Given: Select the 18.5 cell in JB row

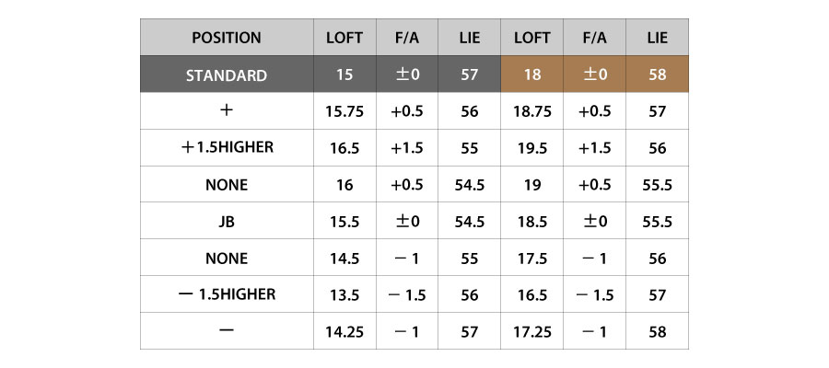Looking at the screenshot, I should [x=531, y=222].
